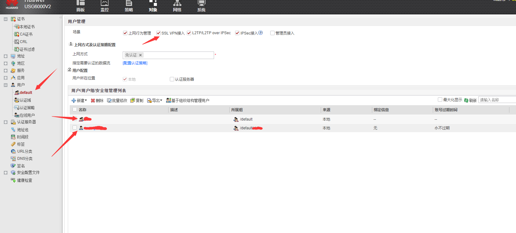
Task: Open the 网络 network icon in top navigation
Action: tap(177, 3)
